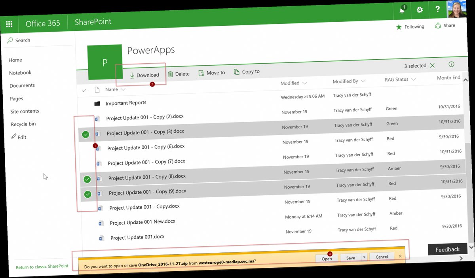Click Word icon of Copy (6).docx
This screenshot has width=475, height=278.
(x=99, y=149)
